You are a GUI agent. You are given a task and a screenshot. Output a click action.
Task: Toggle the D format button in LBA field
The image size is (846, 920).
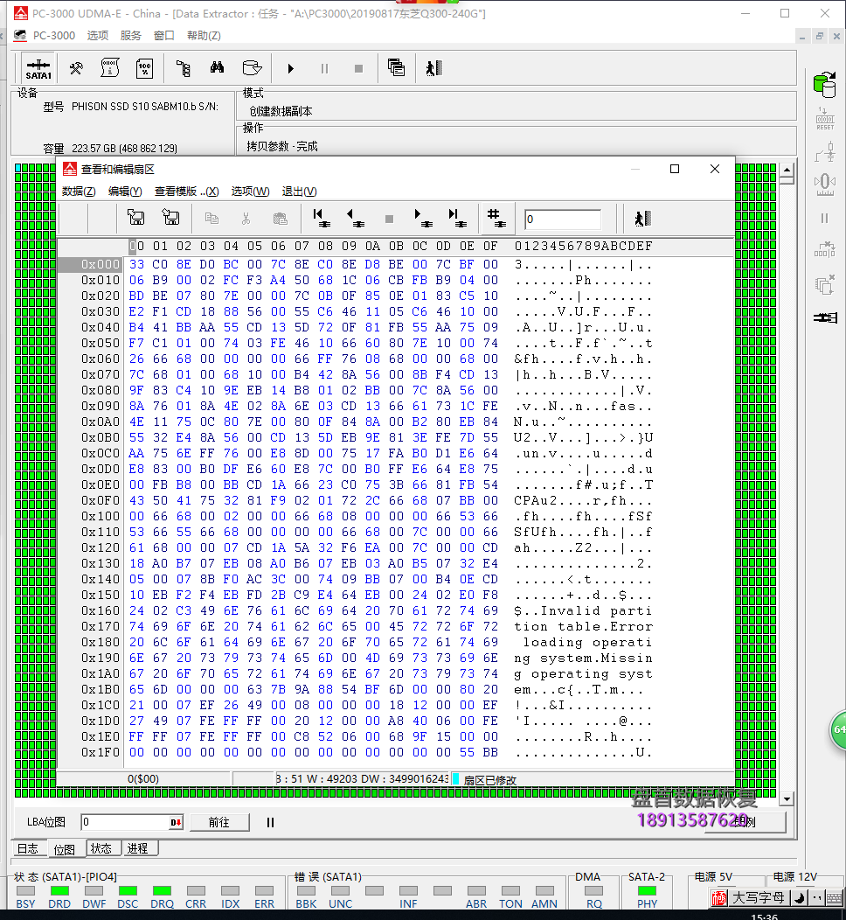click(176, 822)
